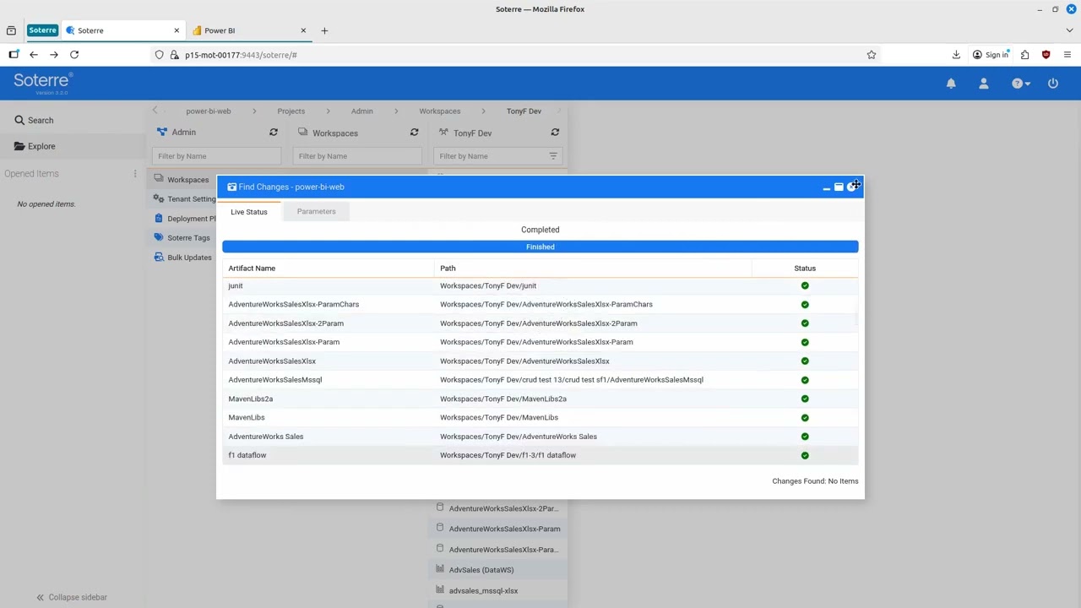Click path ending crud test sf1/AdventureWorksSalesMssql
Screen dimensions: 1081x608
click(572, 380)
